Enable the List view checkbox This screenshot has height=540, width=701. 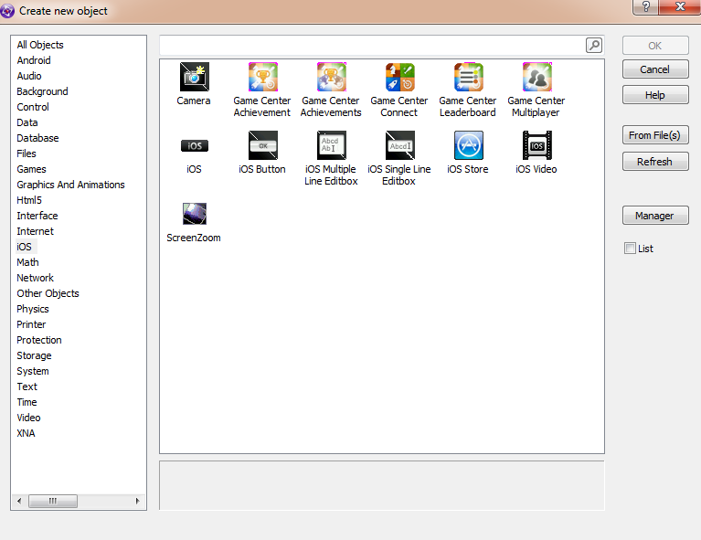[630, 249]
